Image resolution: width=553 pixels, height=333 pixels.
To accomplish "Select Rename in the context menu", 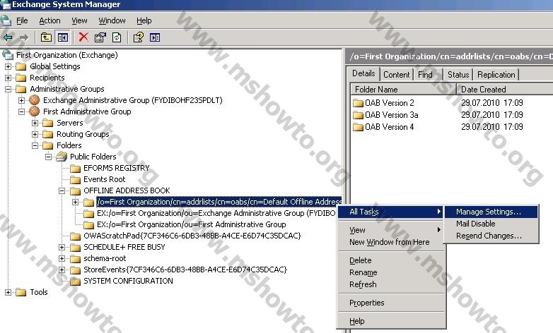I will pos(391,272).
